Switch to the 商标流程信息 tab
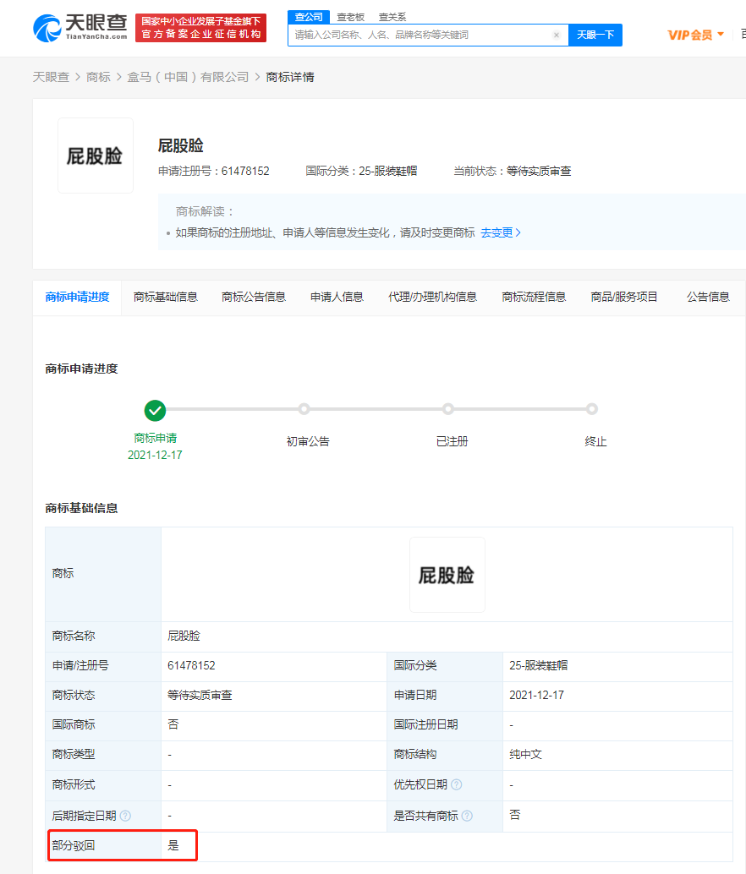 tap(534, 297)
